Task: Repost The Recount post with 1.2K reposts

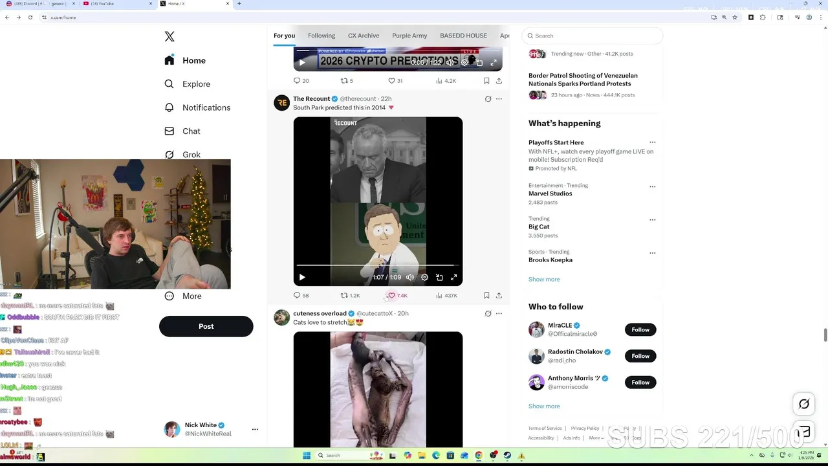Action: (x=350, y=296)
